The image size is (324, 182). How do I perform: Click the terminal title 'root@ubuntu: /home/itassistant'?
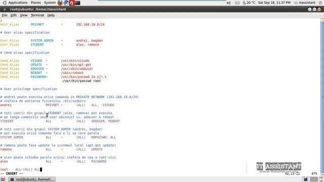pyautogui.click(x=38, y=9)
